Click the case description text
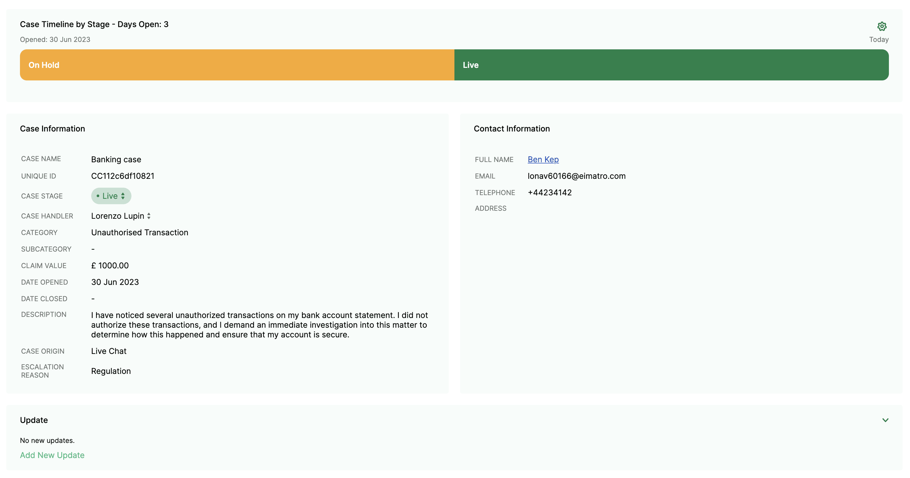Viewport: 910px width, 478px height. tap(259, 325)
